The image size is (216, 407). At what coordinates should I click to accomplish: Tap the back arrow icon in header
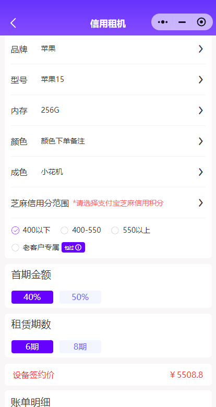pos(13,23)
